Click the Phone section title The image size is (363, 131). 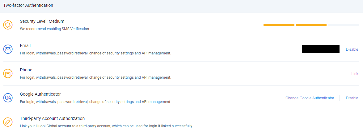pyautogui.click(x=26, y=70)
